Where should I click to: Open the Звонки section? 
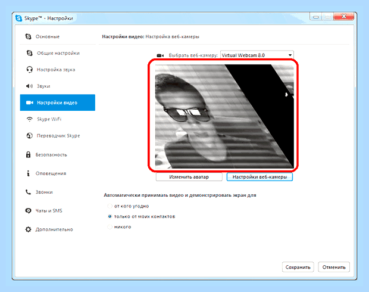(58, 192)
